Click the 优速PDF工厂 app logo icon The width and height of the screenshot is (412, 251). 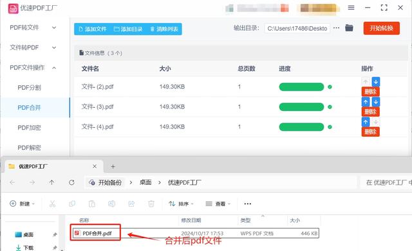point(13,8)
